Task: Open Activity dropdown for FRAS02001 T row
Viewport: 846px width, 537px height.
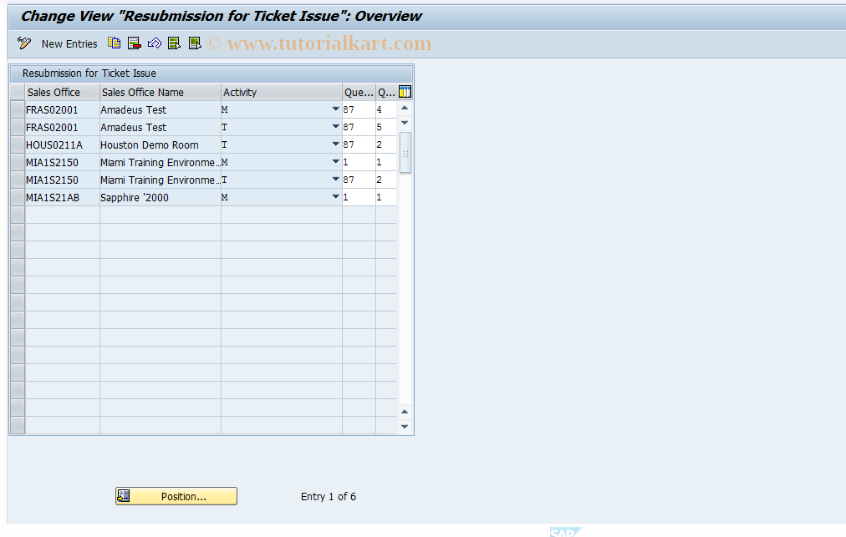Action: pyautogui.click(x=335, y=127)
